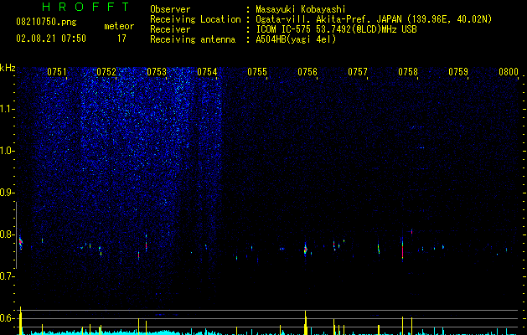Select the ICOM IC-575 receiver description
Screen dimensions: 527x335
336,29
